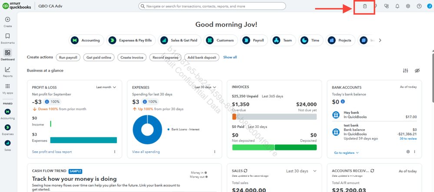Click the orange overdue invoices bar
The image size is (434, 192).
click(x=234, y=117)
